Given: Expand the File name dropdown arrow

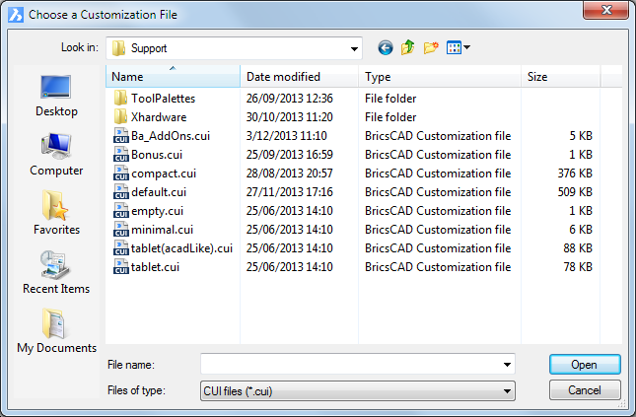Looking at the screenshot, I should [507, 365].
